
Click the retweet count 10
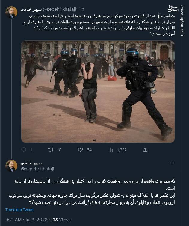(59, 150)
